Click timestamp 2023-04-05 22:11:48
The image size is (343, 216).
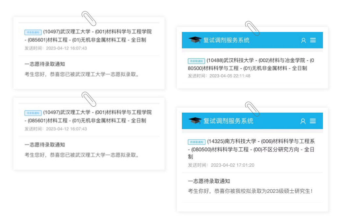tap(230, 76)
